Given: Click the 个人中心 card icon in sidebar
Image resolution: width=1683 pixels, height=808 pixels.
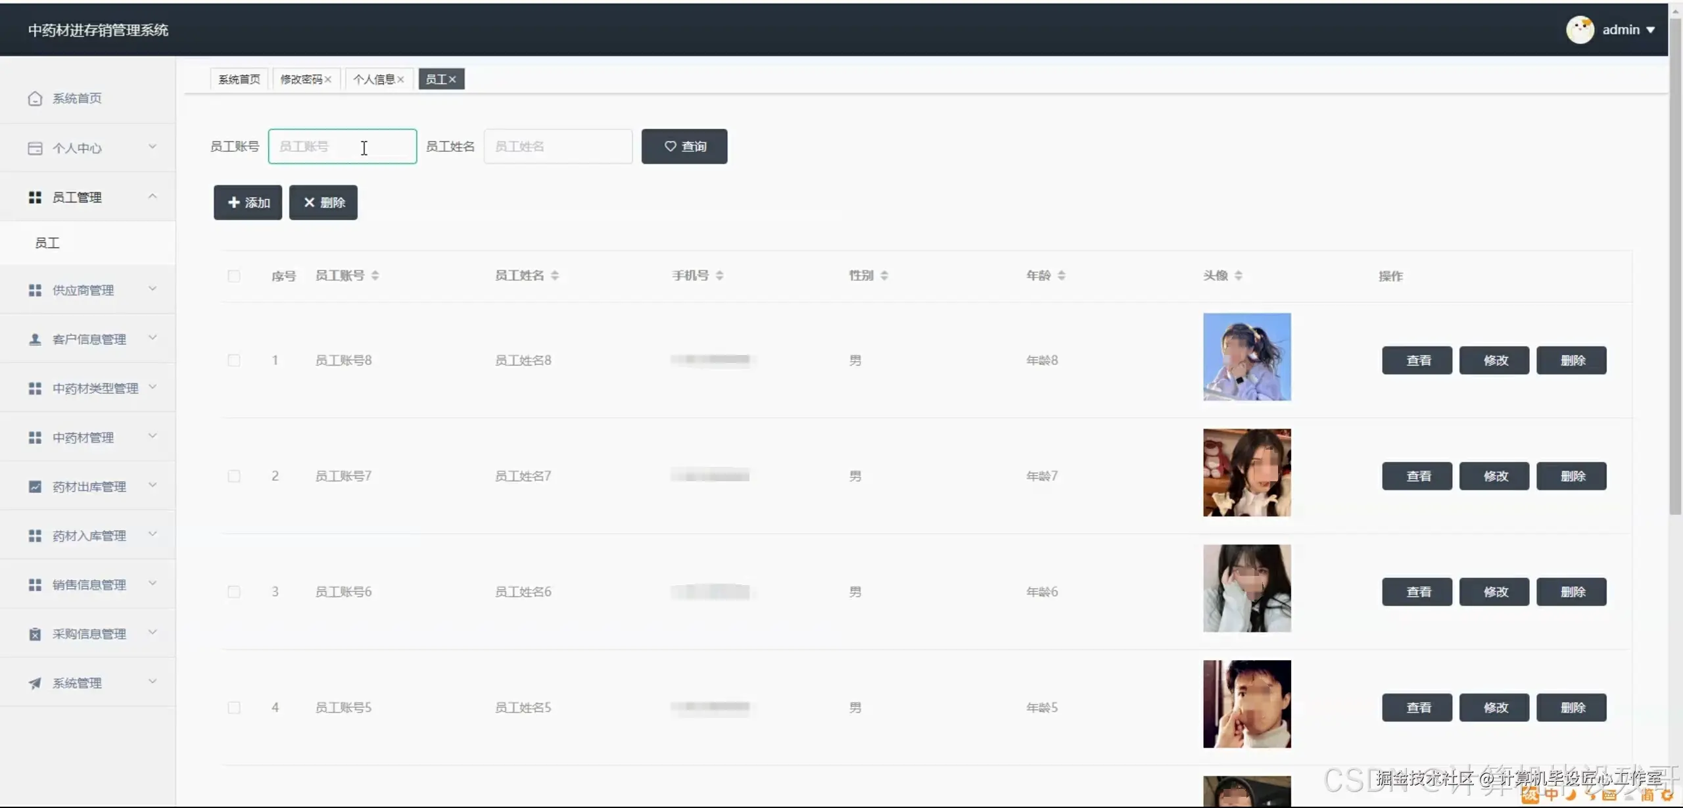Looking at the screenshot, I should (x=35, y=148).
